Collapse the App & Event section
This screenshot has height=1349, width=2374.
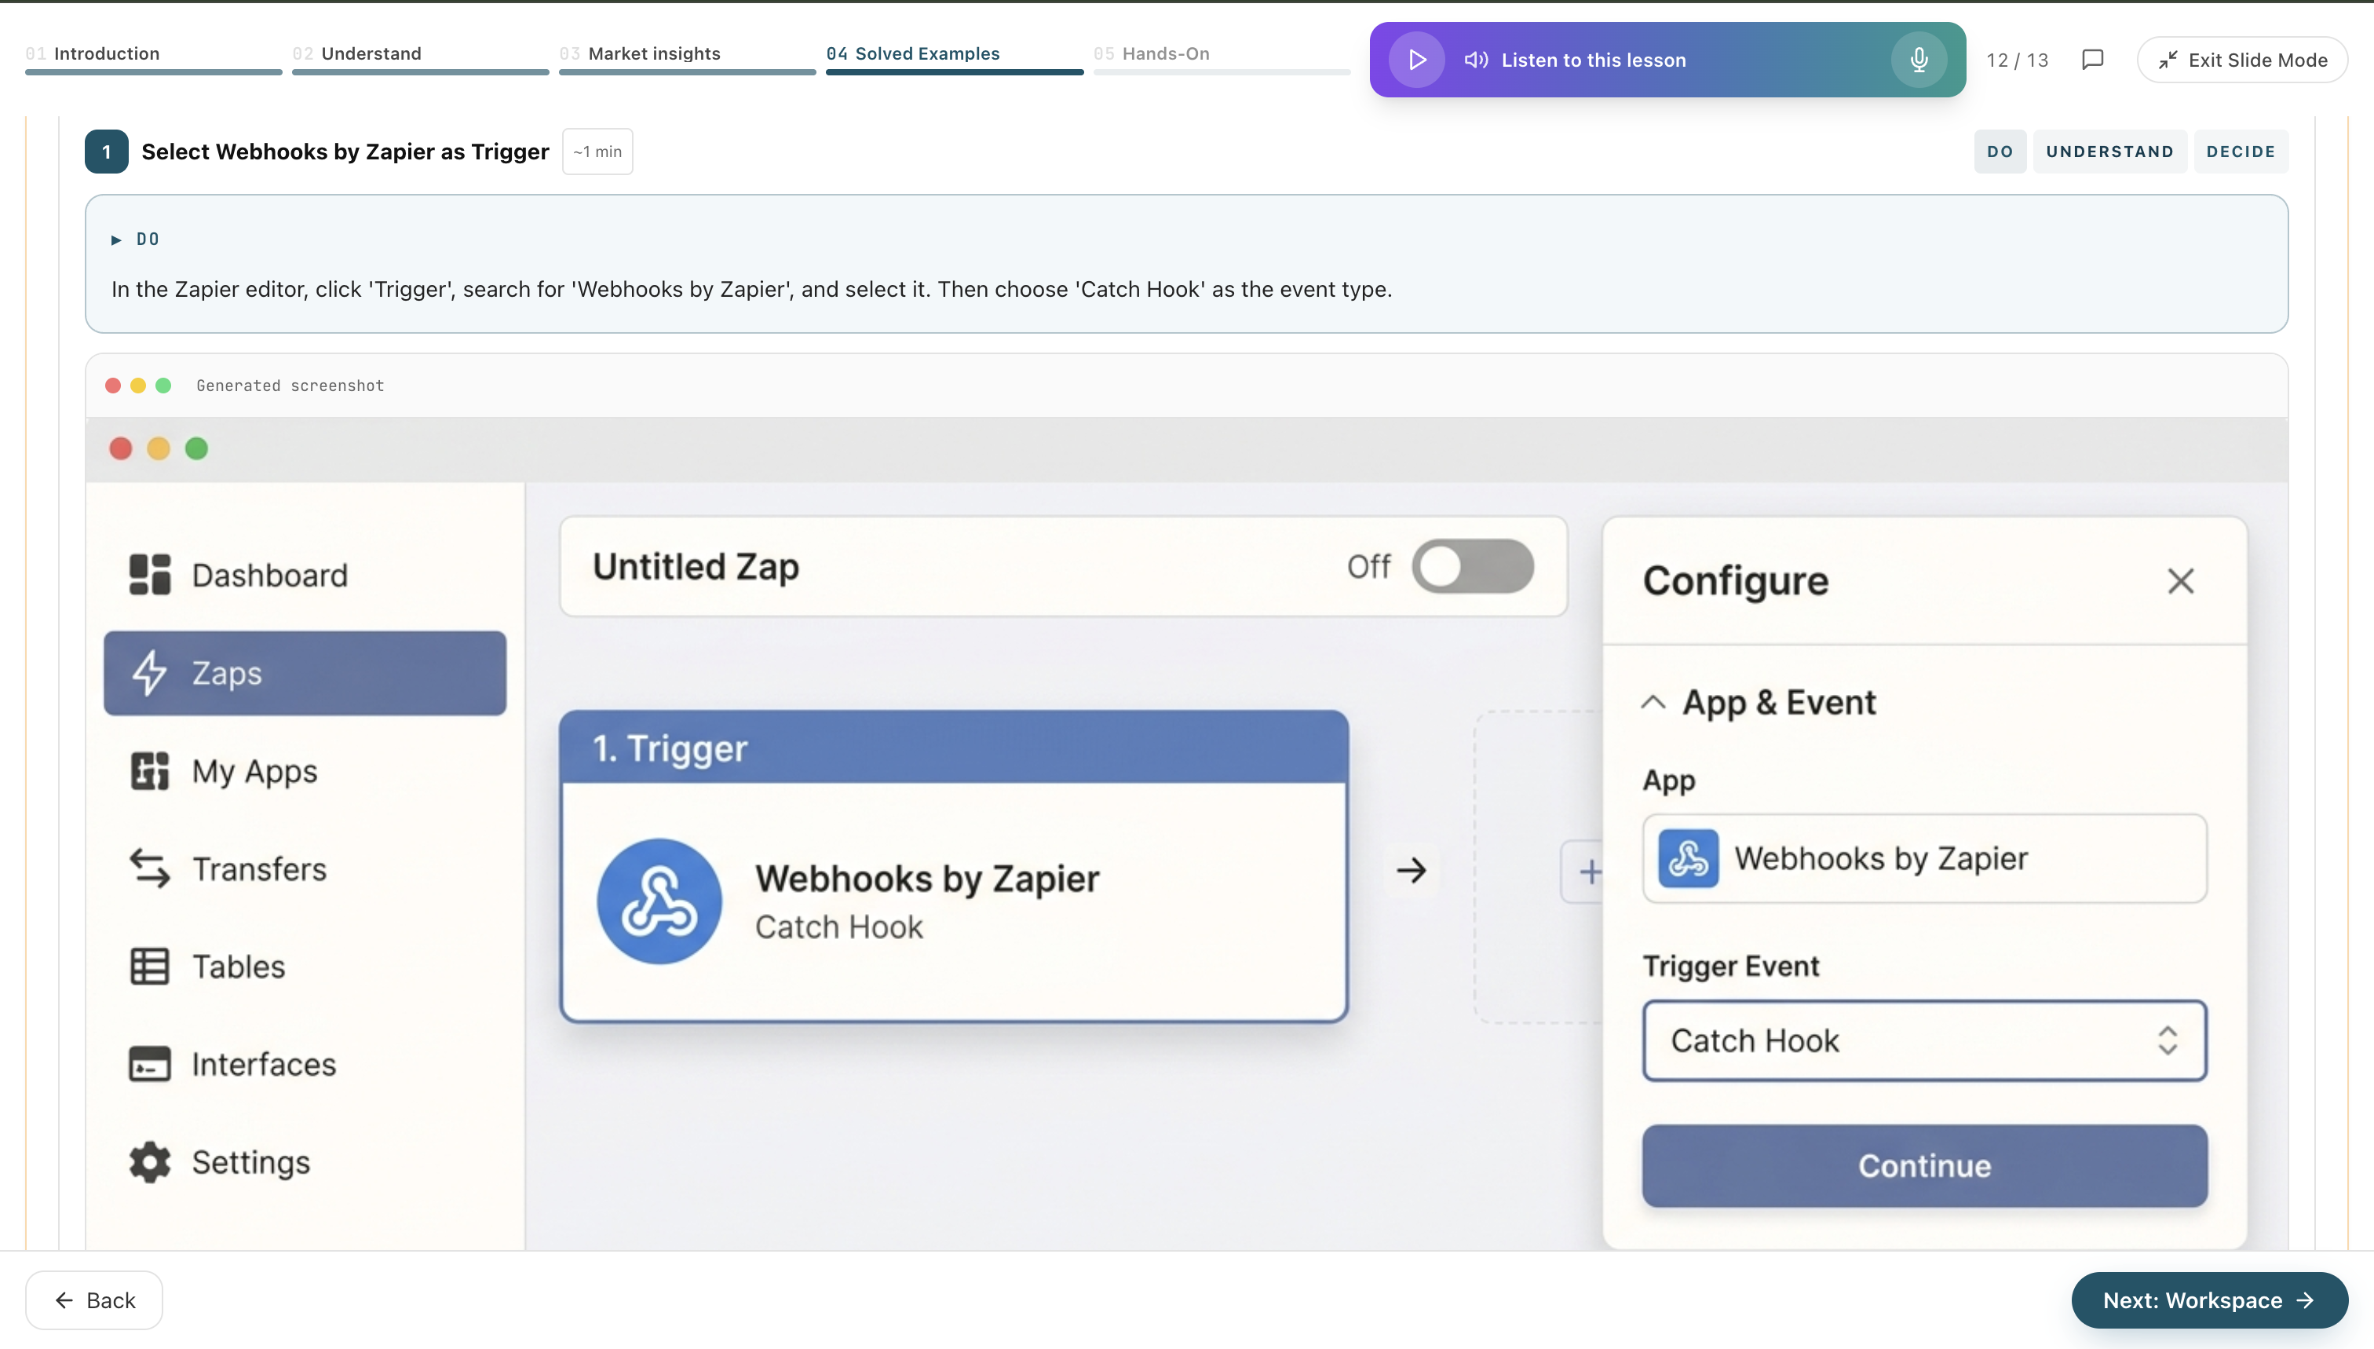(1653, 702)
